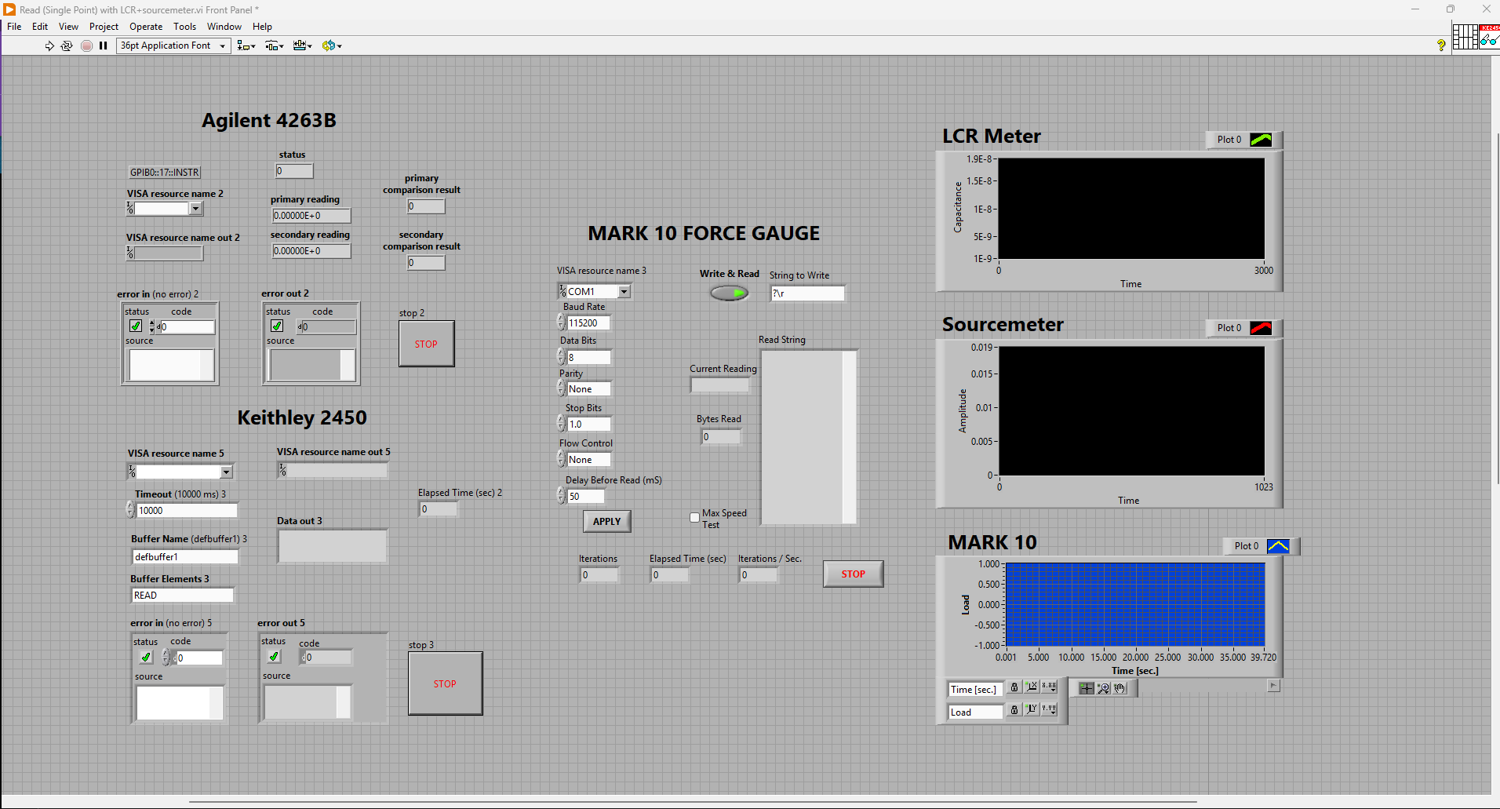Click the Parity None selector
Viewport: 1500px width, 809px height.
[x=588, y=388]
